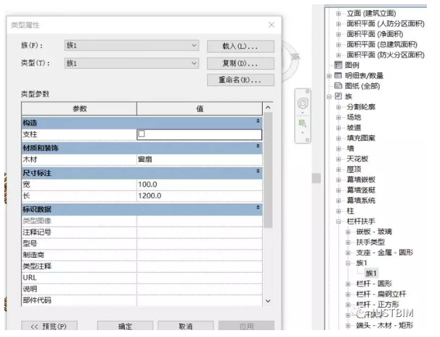This screenshot has width=440, height=337.
Task: Click the 复制(D)... button
Action: (x=240, y=64)
